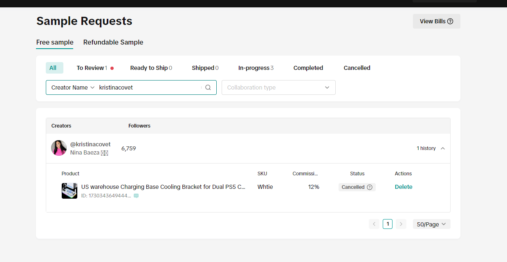Show the Cancelled requests tab
Viewport: 507px width, 262px height.
357,68
